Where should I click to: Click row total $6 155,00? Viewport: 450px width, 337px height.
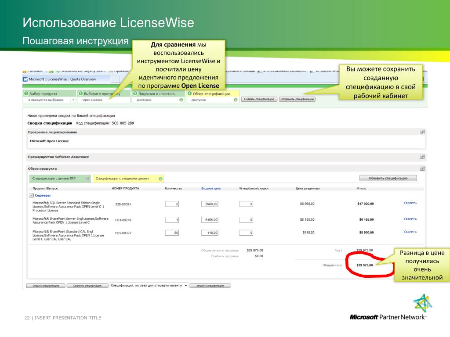pyautogui.click(x=366, y=219)
